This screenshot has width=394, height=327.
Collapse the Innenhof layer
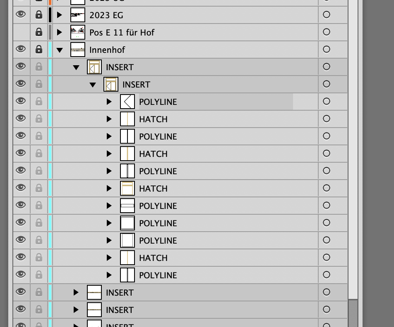click(x=60, y=50)
